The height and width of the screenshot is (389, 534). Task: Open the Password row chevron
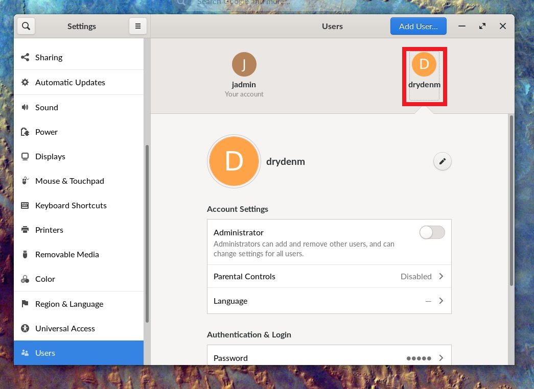coord(441,358)
